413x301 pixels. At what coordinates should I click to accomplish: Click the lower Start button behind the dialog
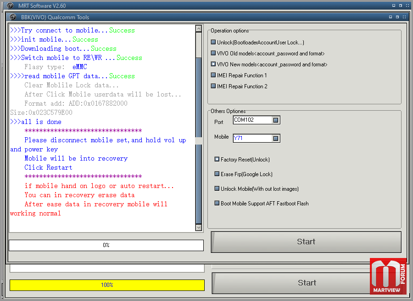(x=291, y=283)
